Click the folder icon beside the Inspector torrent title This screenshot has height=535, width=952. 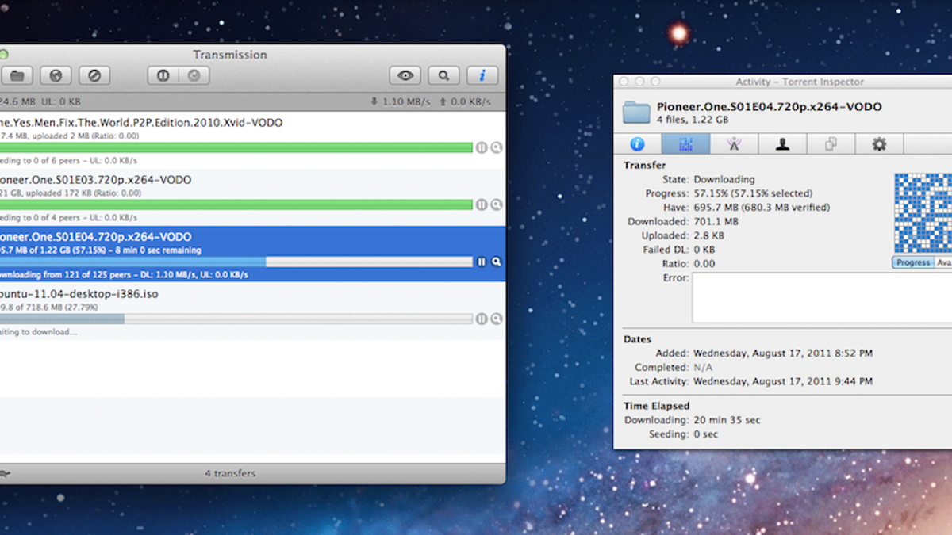(x=636, y=113)
